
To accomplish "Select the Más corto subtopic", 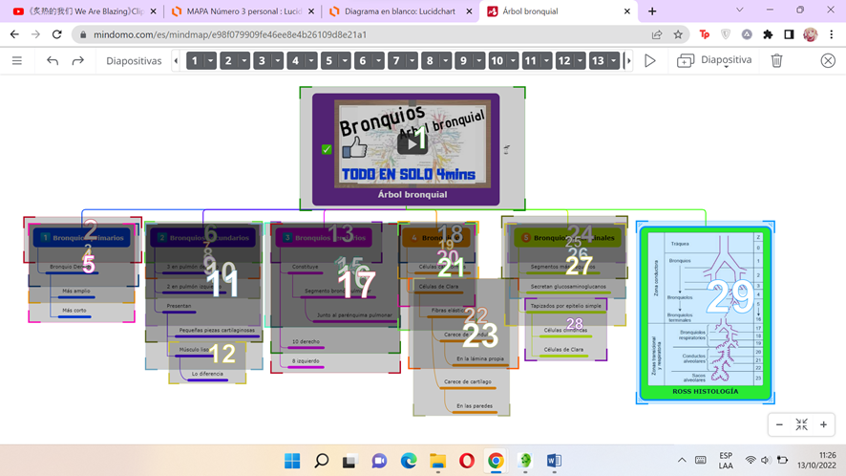I will pos(74,311).
